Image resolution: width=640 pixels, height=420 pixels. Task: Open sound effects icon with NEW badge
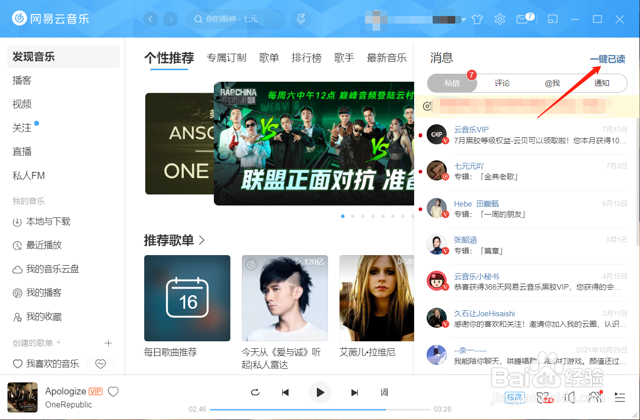pyautogui.click(x=545, y=397)
